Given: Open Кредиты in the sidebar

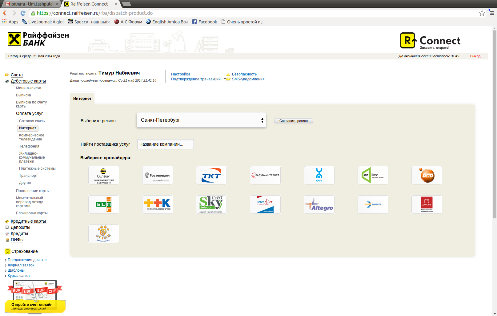Looking at the screenshot, I should coord(19,233).
